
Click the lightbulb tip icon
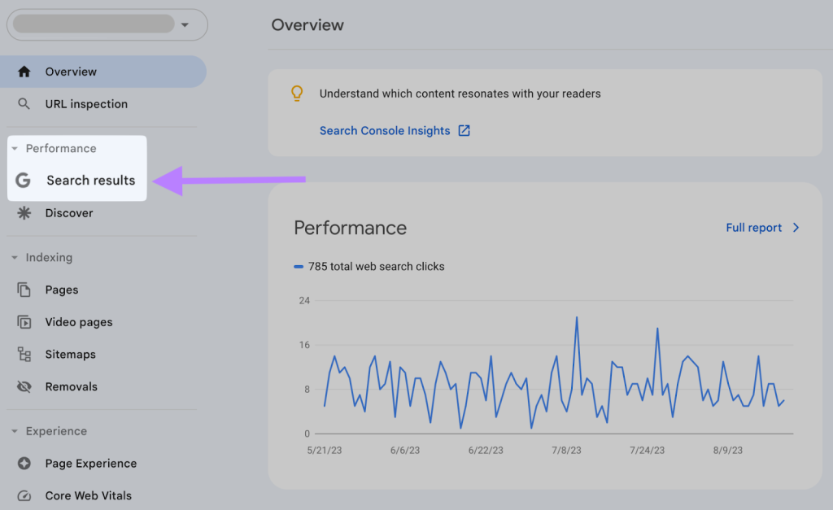point(297,94)
